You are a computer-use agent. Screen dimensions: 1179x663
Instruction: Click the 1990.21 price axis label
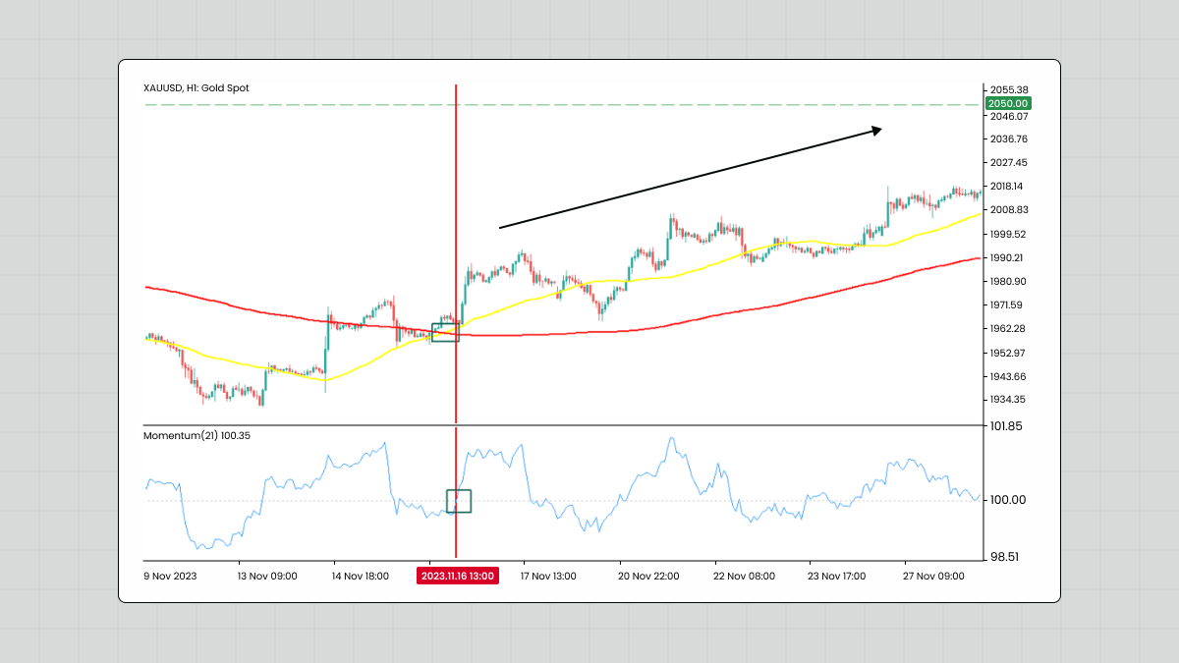click(x=1008, y=258)
